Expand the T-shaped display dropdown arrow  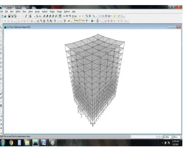(x=89, y=21)
